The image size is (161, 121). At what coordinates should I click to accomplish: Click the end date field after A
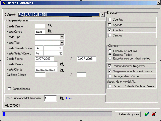[86, 59]
